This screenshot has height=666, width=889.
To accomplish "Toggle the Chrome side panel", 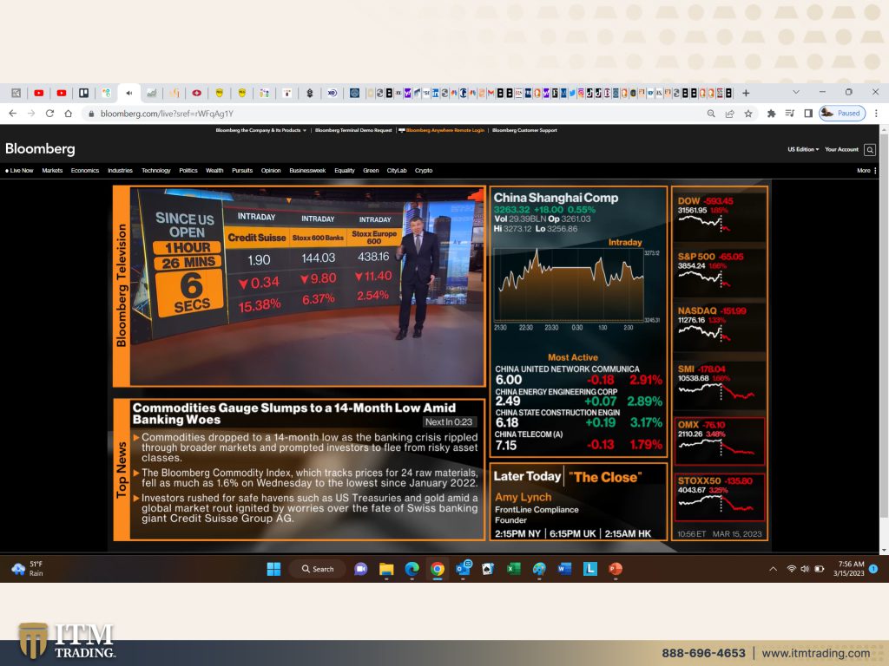I will (808, 114).
